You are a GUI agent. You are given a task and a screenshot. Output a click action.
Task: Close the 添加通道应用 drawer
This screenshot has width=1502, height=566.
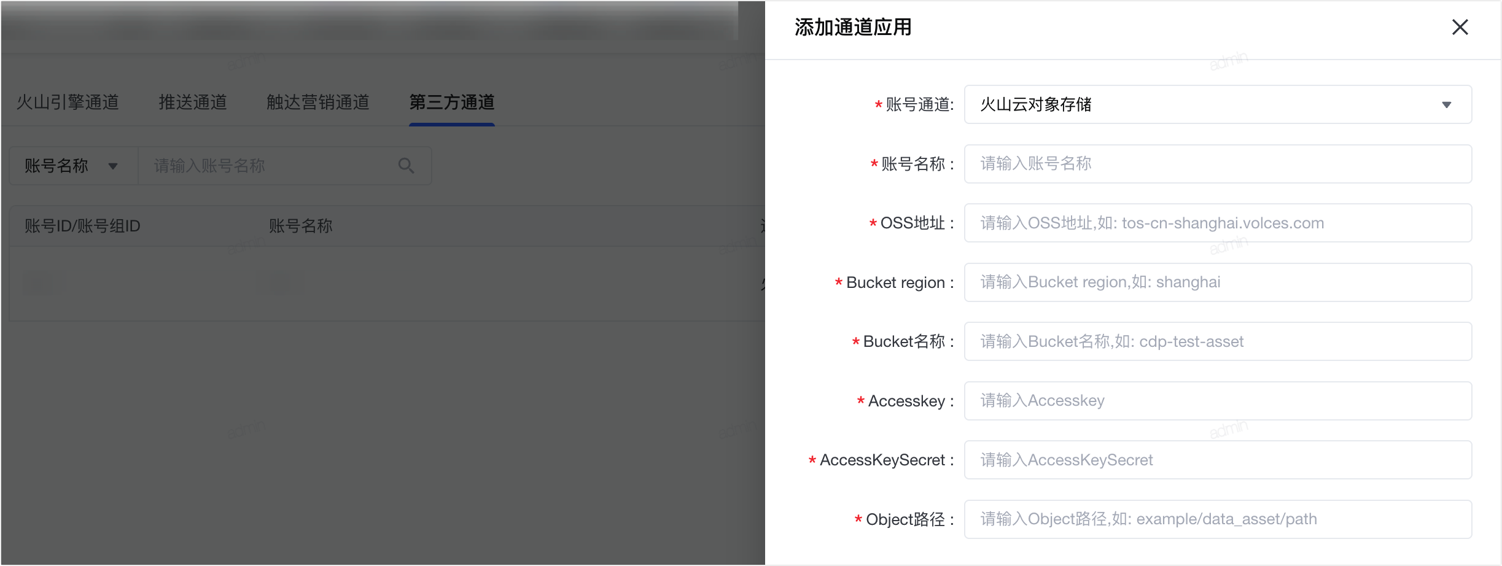pos(1460,27)
